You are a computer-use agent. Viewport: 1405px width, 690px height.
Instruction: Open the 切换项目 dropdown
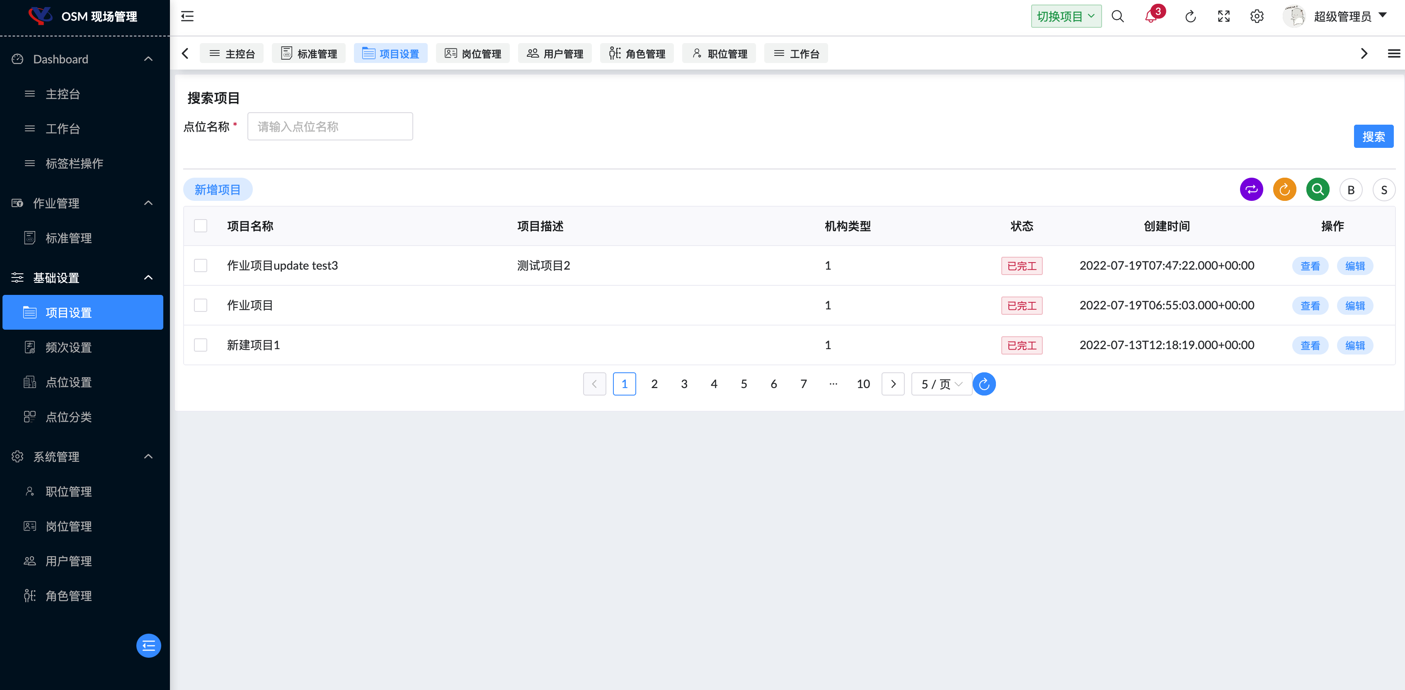[x=1066, y=16]
